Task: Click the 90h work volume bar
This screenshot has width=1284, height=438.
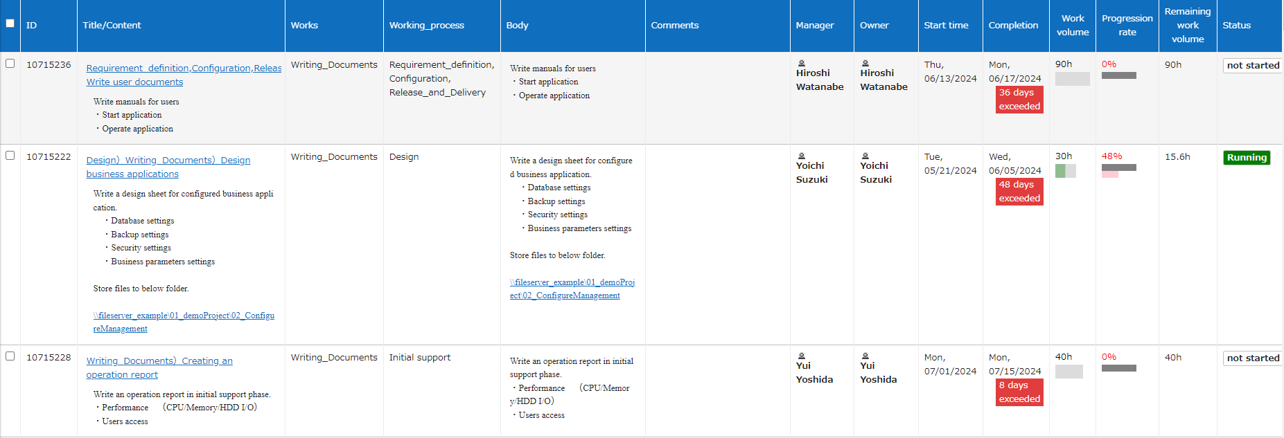Action: (1073, 79)
